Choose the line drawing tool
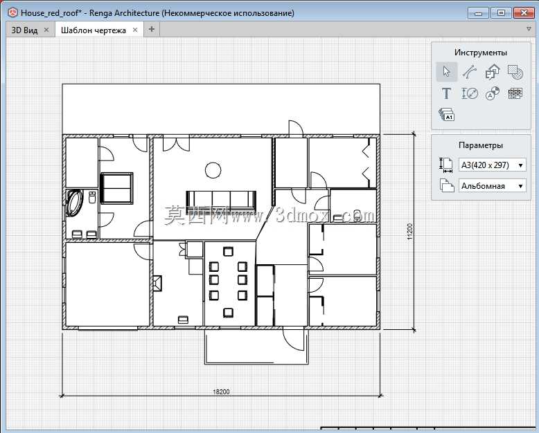The width and height of the screenshot is (539, 433). [470, 72]
